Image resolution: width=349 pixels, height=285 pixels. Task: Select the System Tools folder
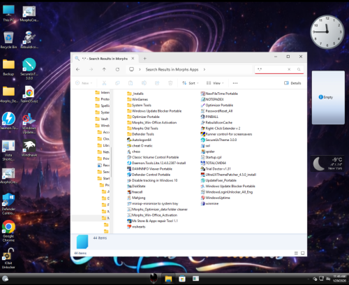point(139,105)
